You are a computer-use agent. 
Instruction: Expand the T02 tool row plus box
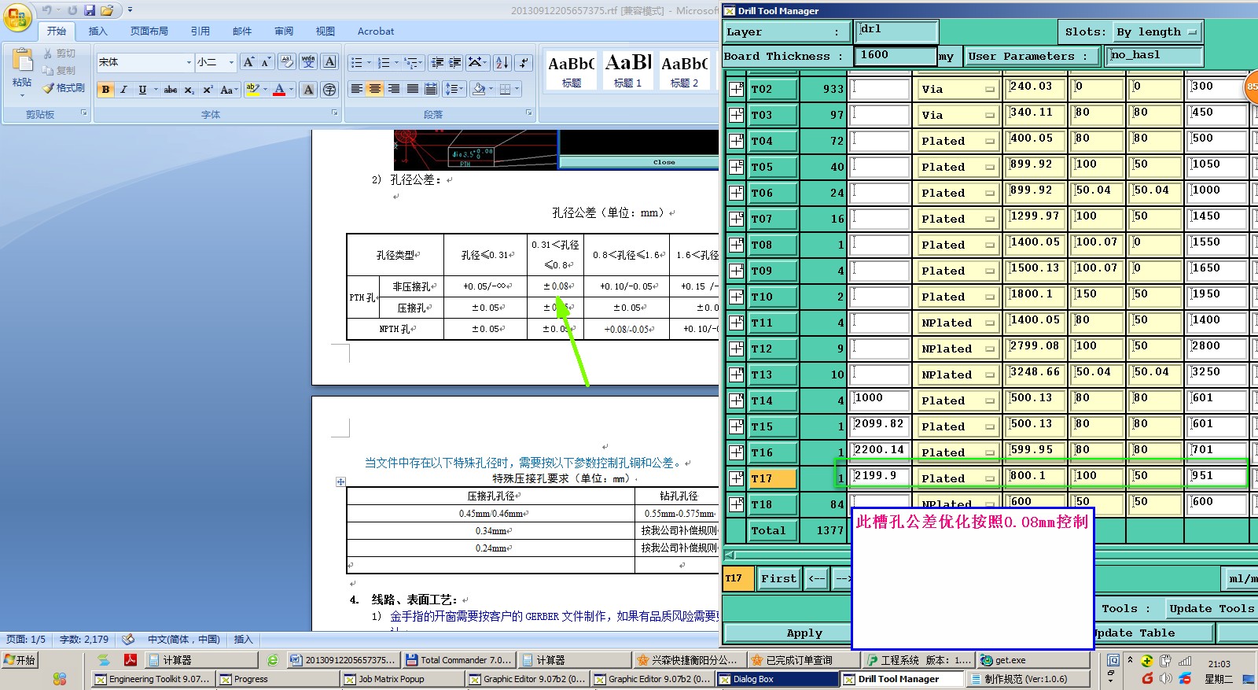736,89
